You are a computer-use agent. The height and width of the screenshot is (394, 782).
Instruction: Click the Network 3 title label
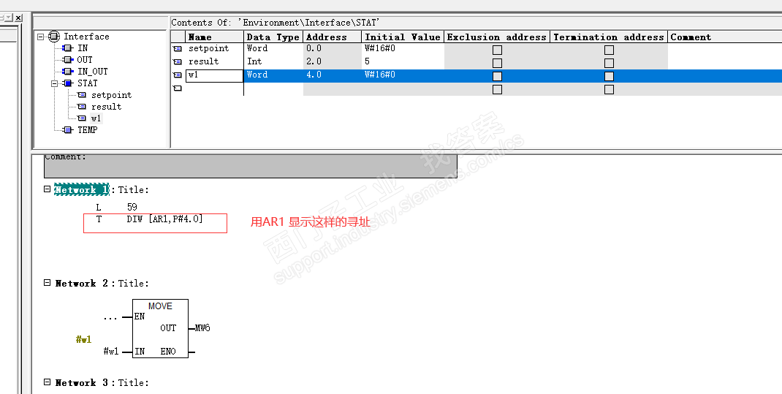(81, 382)
